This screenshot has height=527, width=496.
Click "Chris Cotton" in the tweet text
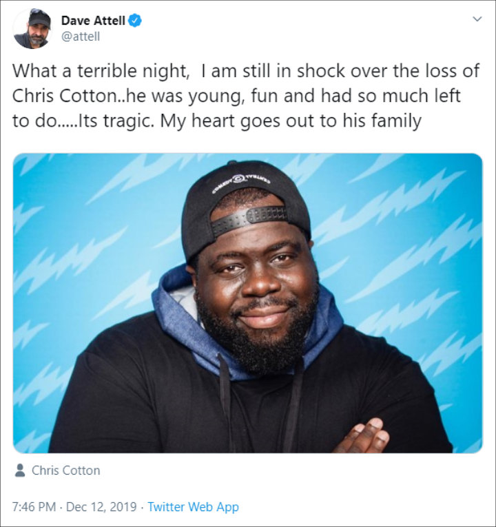(64, 96)
